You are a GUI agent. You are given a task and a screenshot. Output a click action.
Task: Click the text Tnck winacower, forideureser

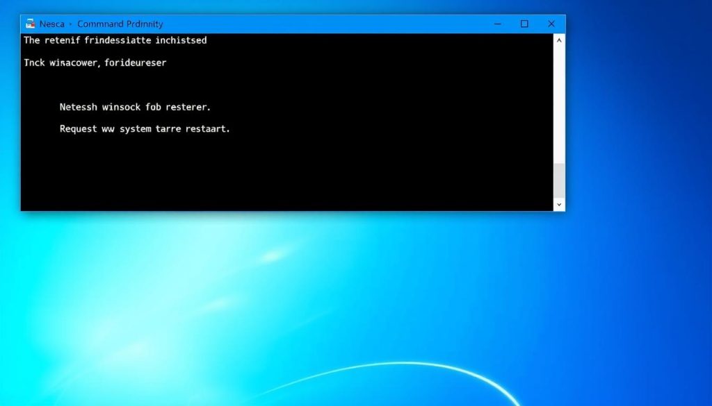[x=95, y=62]
